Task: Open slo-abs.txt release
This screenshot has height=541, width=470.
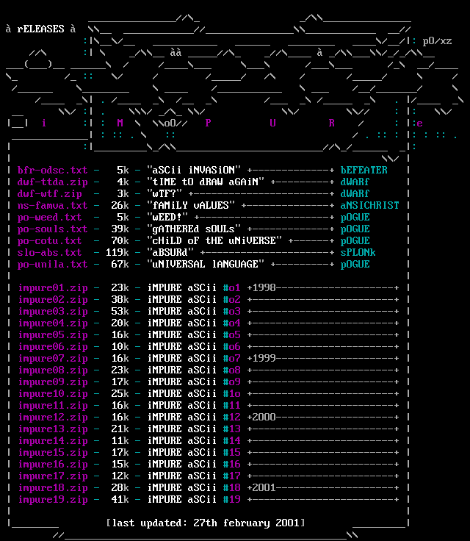Action: [x=49, y=252]
